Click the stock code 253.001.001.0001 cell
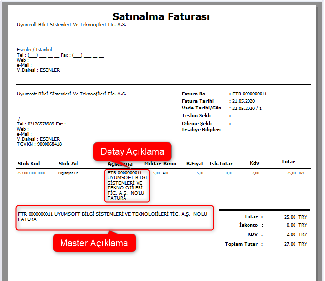The height and width of the screenshot is (281, 325). pos(31,173)
